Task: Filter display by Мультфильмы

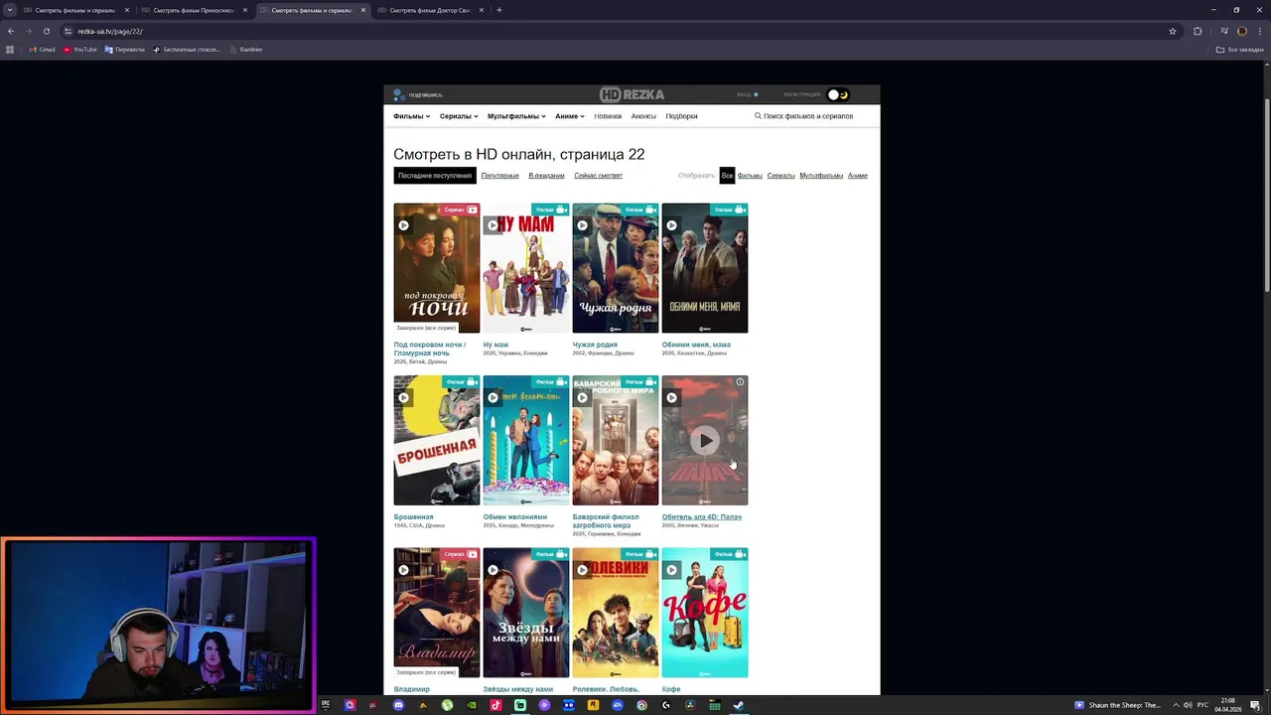Action: coord(821,176)
